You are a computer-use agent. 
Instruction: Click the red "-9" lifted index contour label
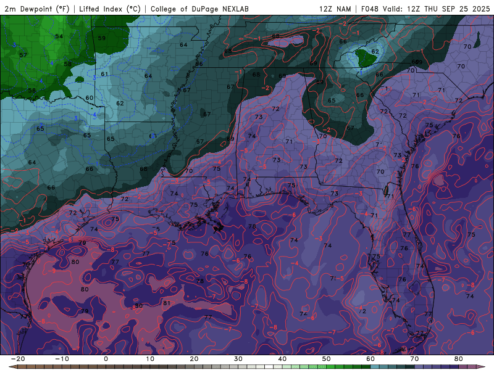(52, 271)
